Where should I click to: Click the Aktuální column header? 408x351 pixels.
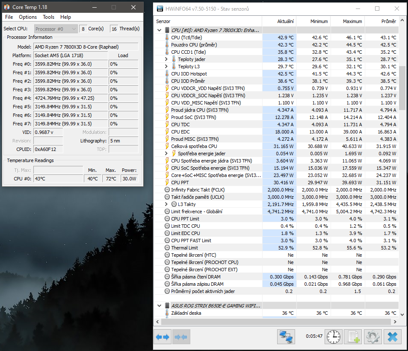[x=279, y=21]
